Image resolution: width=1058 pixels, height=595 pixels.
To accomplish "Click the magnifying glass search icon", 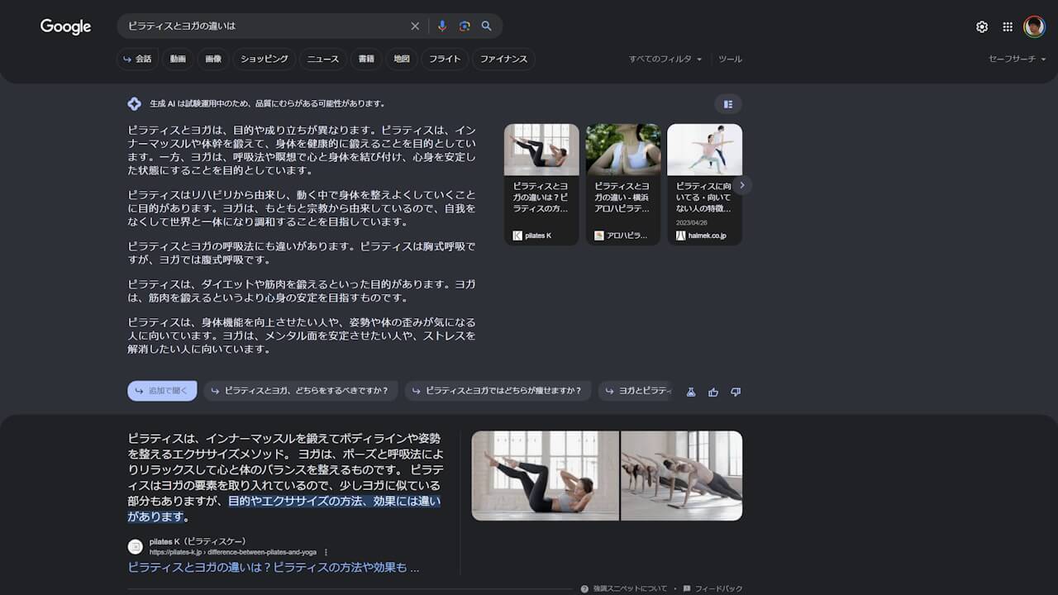I will click(487, 26).
